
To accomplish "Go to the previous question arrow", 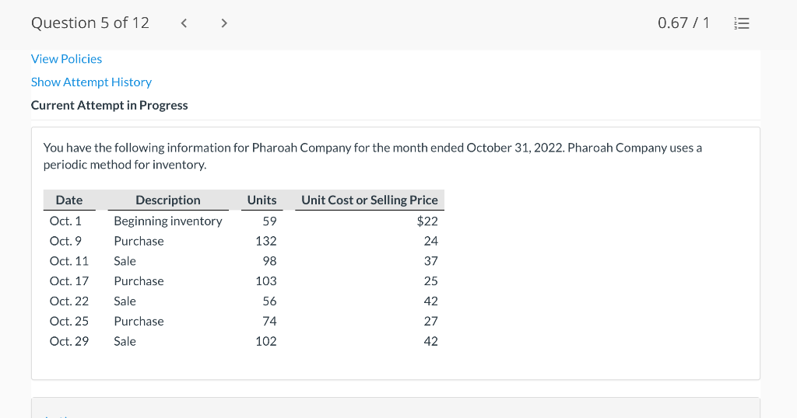I will (184, 23).
